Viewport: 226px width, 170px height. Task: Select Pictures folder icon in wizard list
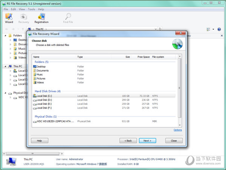[35, 78]
